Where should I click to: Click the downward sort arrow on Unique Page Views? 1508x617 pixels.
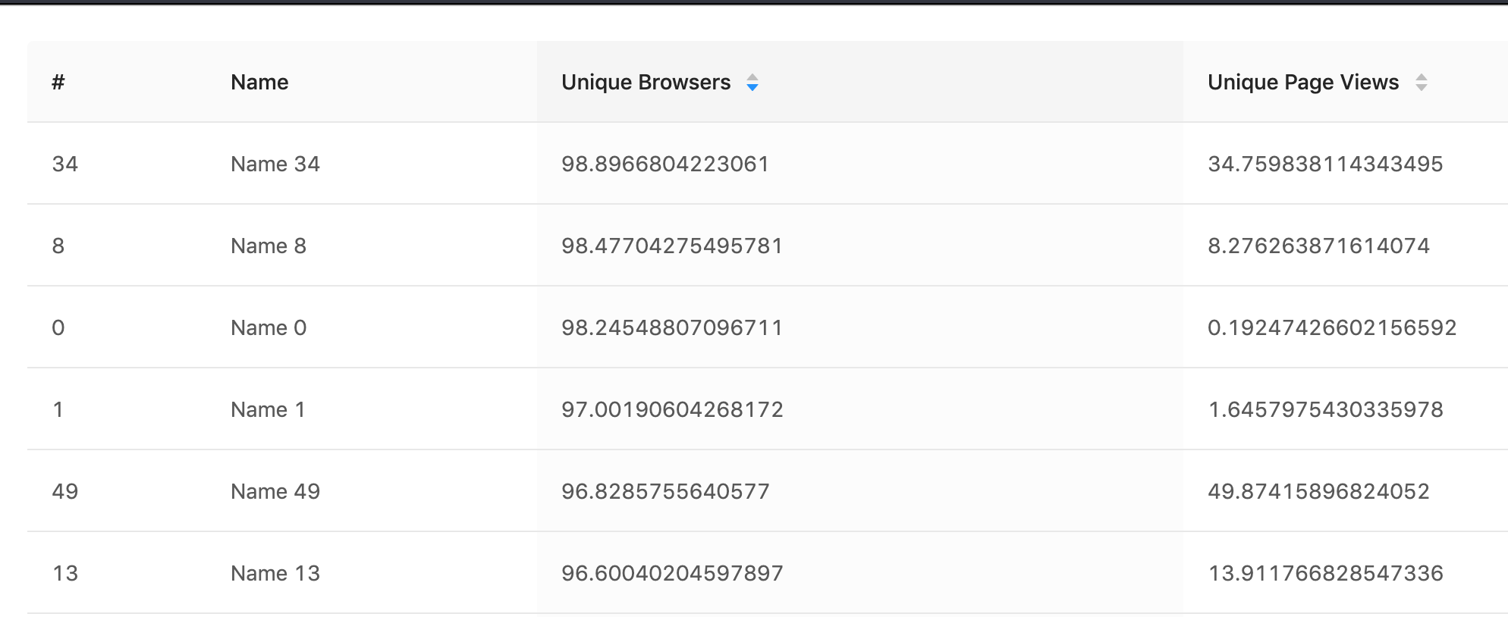(x=1422, y=86)
